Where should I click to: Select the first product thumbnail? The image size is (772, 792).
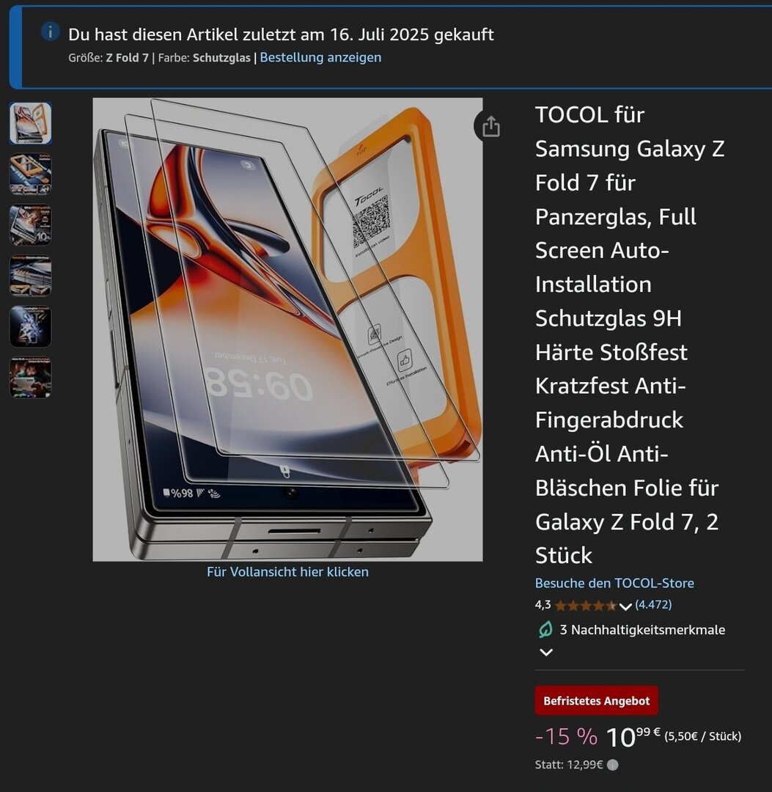(31, 123)
